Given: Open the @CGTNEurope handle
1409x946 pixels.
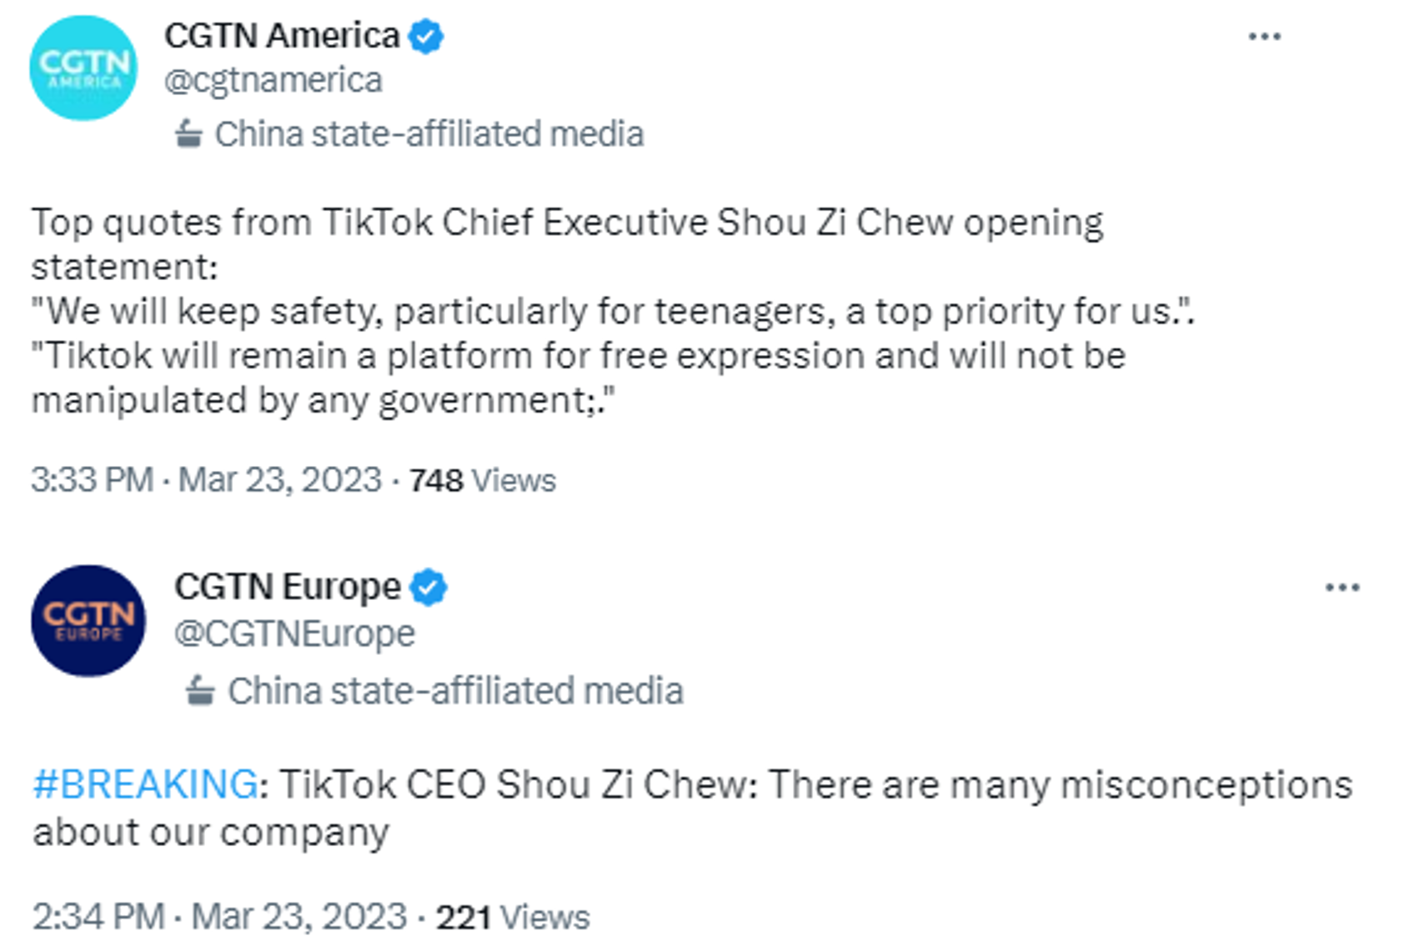Looking at the screenshot, I should pyautogui.click(x=294, y=634).
